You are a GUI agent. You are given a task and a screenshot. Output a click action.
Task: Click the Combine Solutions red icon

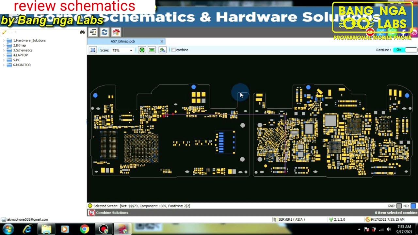(92, 212)
